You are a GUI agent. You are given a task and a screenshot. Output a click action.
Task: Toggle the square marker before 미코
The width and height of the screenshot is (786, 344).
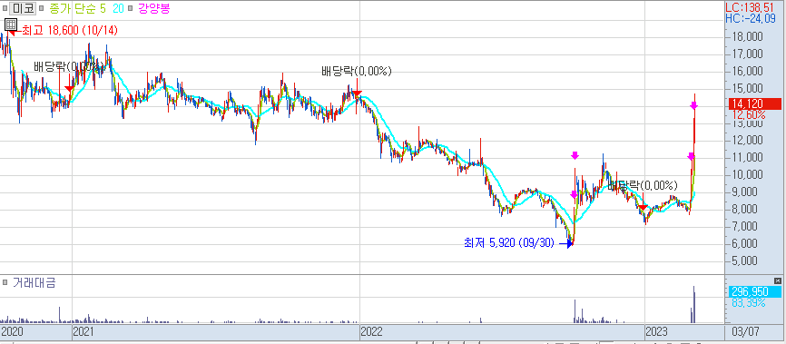5,8
